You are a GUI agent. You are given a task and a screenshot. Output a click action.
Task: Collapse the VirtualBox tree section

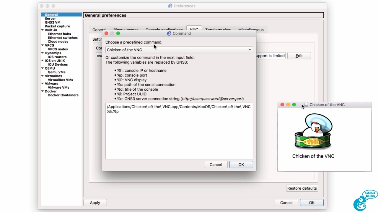pyautogui.click(x=43, y=76)
